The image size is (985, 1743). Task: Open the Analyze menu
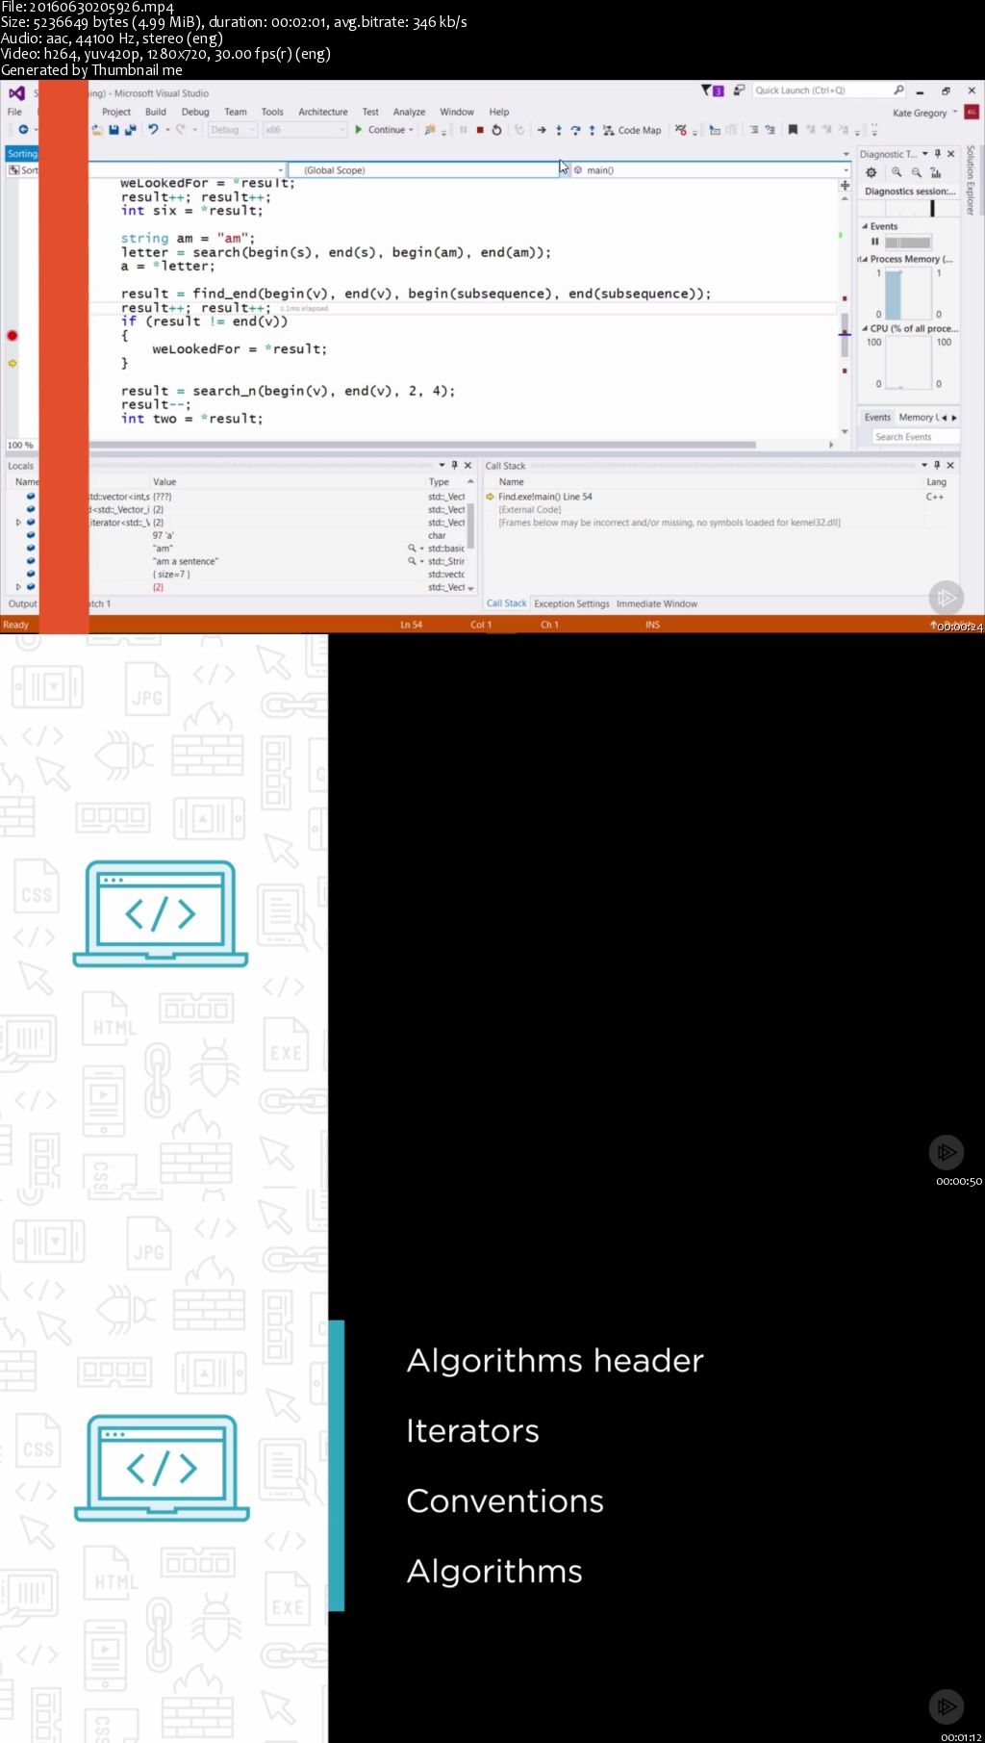pyautogui.click(x=409, y=112)
